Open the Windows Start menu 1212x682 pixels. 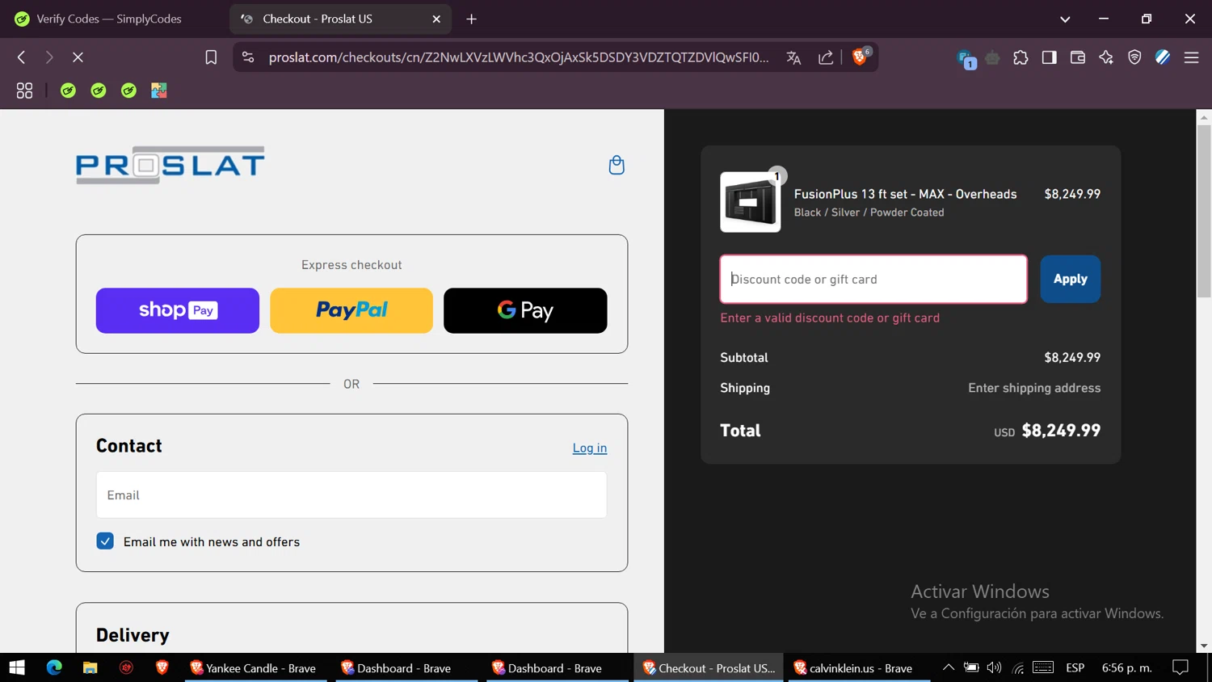(x=17, y=667)
